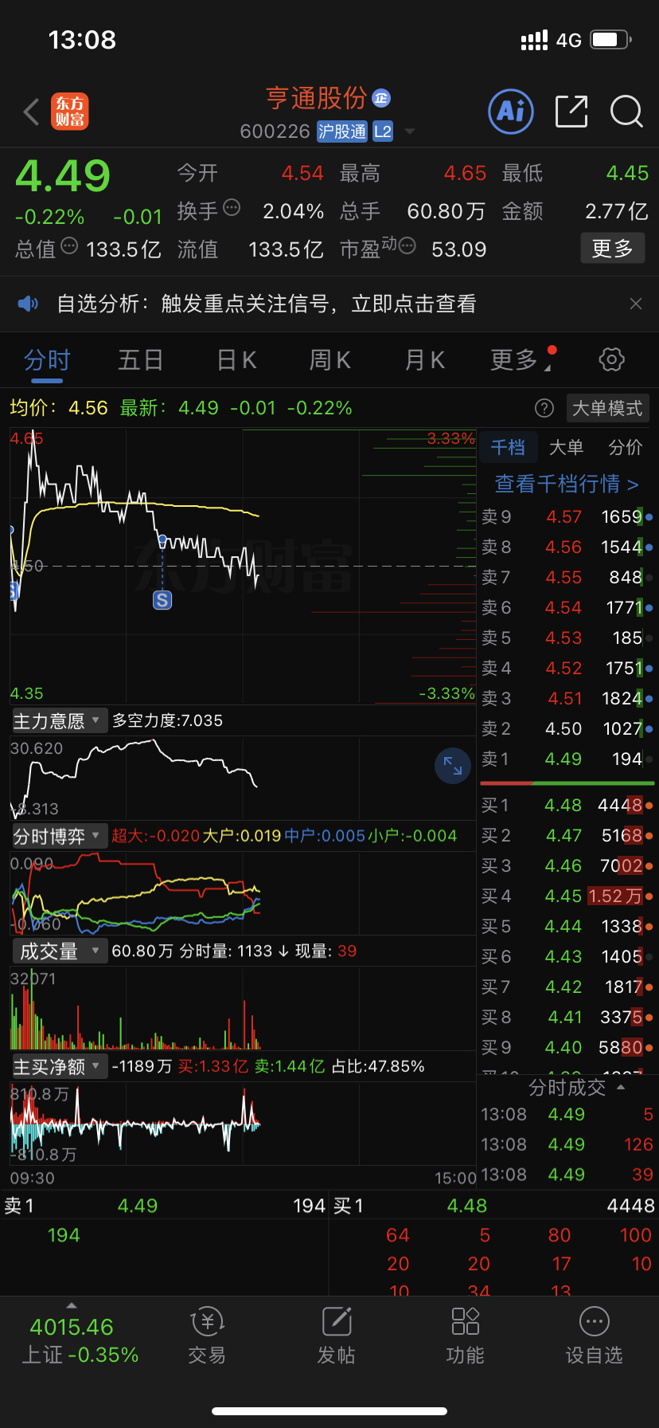
Task: Tap info icon next to 市盈
Action: (407, 246)
